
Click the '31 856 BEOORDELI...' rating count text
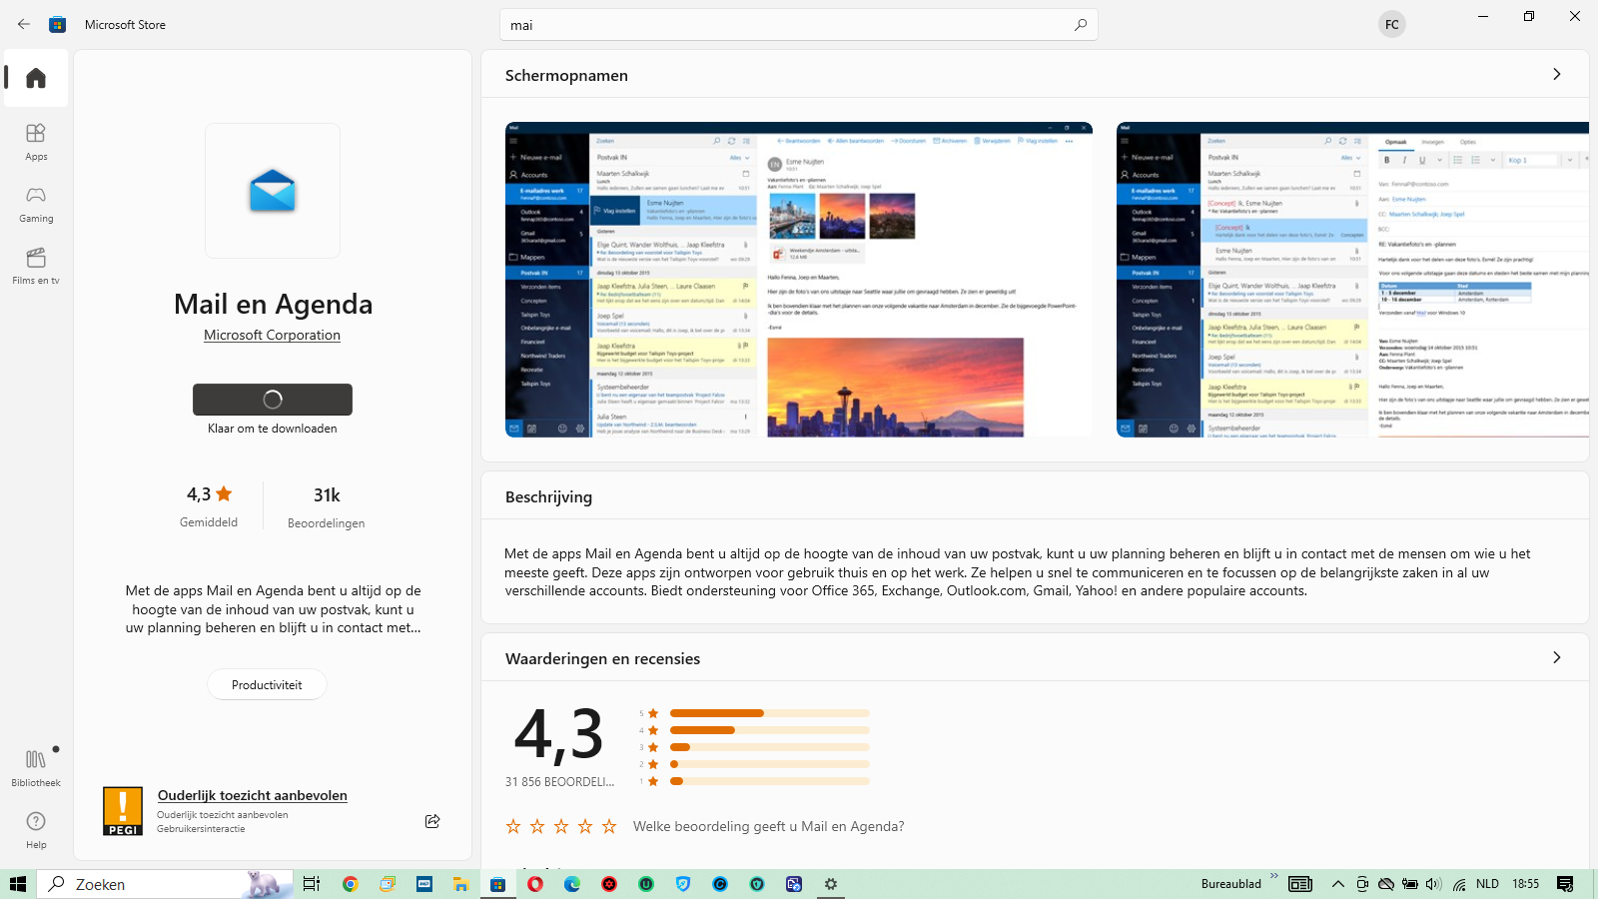[560, 782]
